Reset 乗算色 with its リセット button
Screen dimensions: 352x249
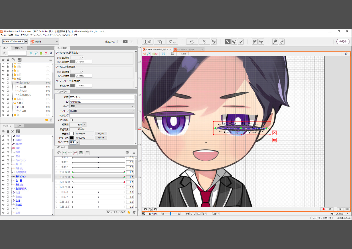click(101, 133)
